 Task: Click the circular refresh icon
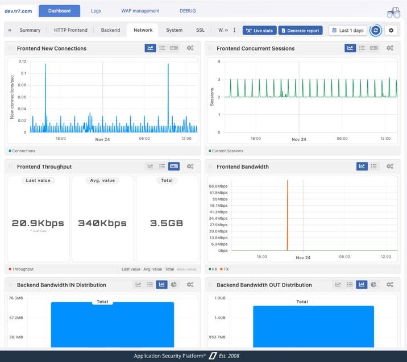pyautogui.click(x=375, y=30)
